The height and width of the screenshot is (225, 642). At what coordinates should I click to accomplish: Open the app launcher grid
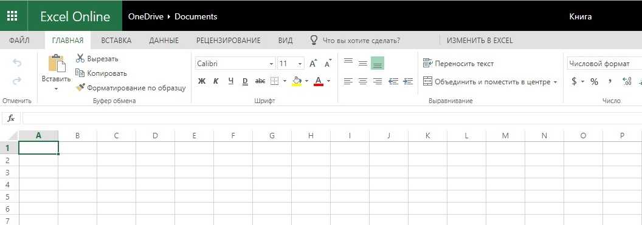point(12,16)
